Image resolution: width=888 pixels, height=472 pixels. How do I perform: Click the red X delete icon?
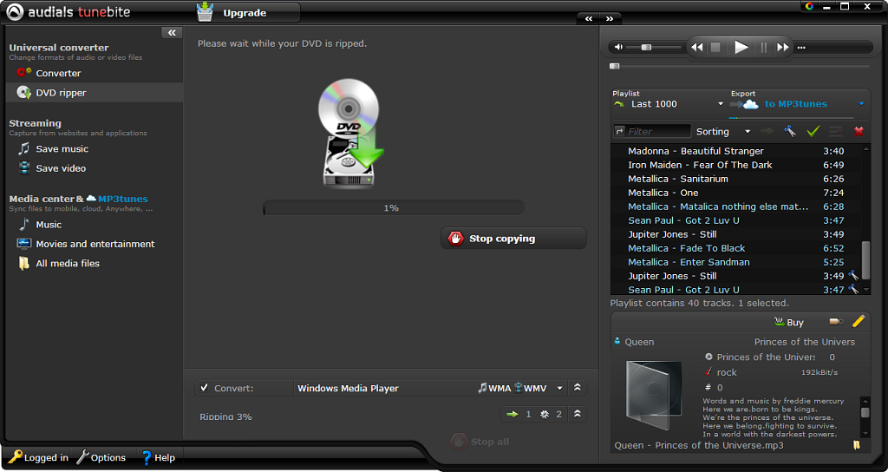(859, 131)
